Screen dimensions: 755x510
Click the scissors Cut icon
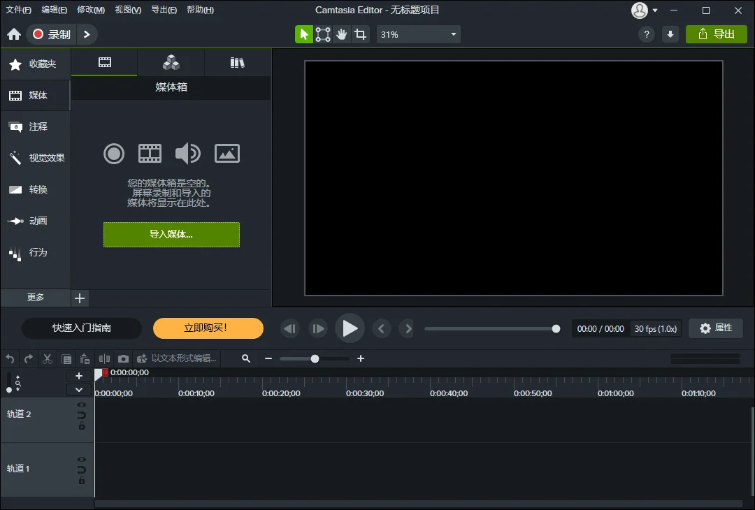coord(48,358)
